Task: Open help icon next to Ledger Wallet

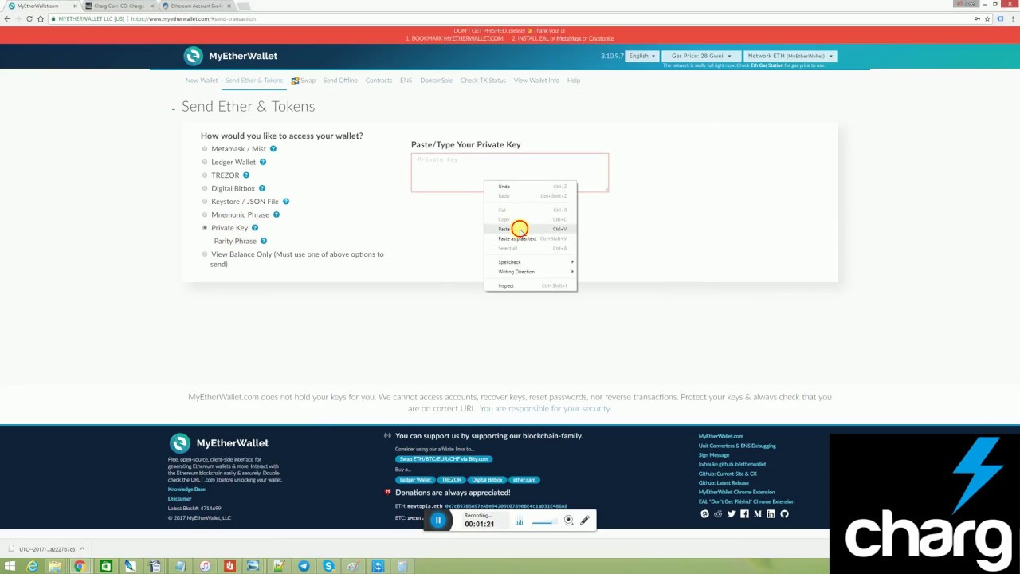Action: (262, 162)
